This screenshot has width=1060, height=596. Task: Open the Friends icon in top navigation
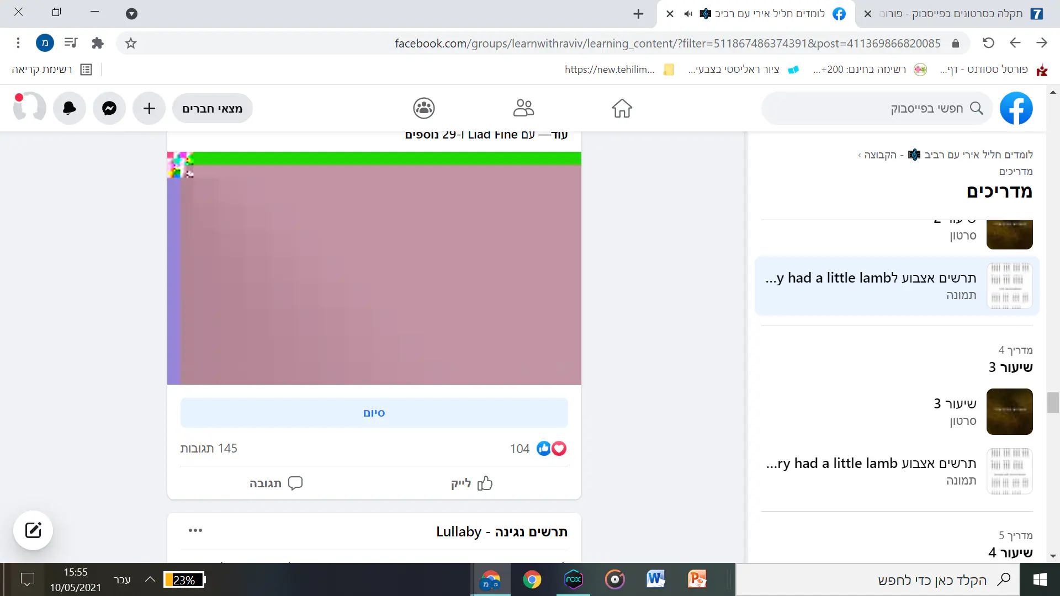523,108
